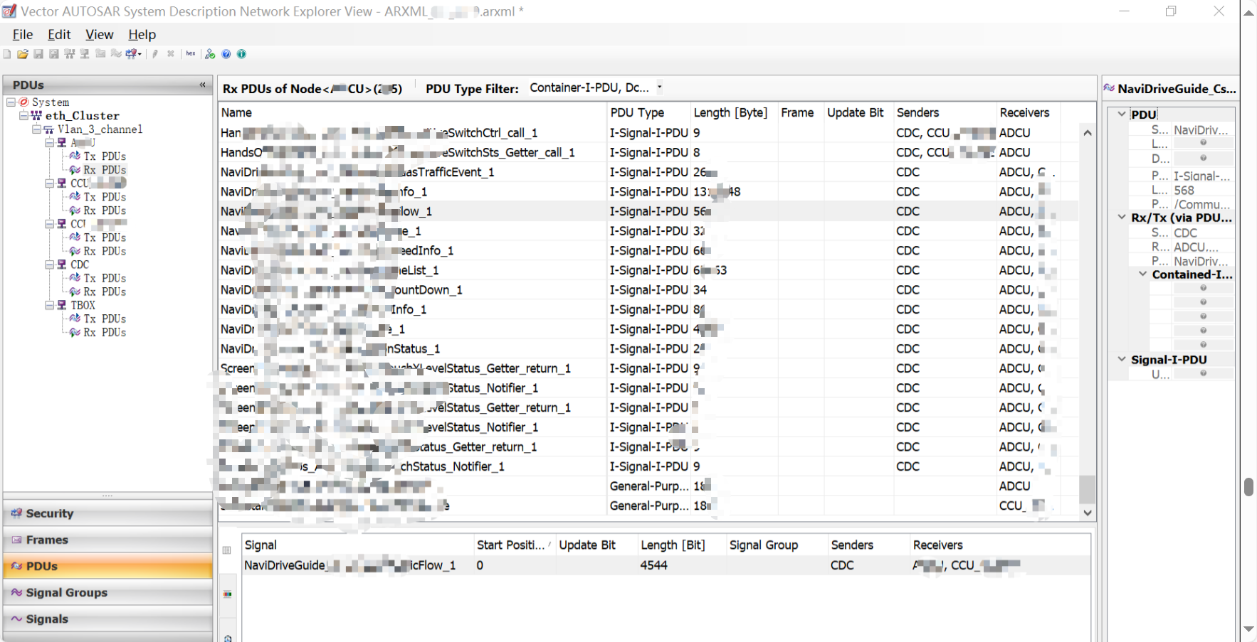The height and width of the screenshot is (642, 1257).
Task: Sort PDU table by Senders column
Action: coord(944,112)
